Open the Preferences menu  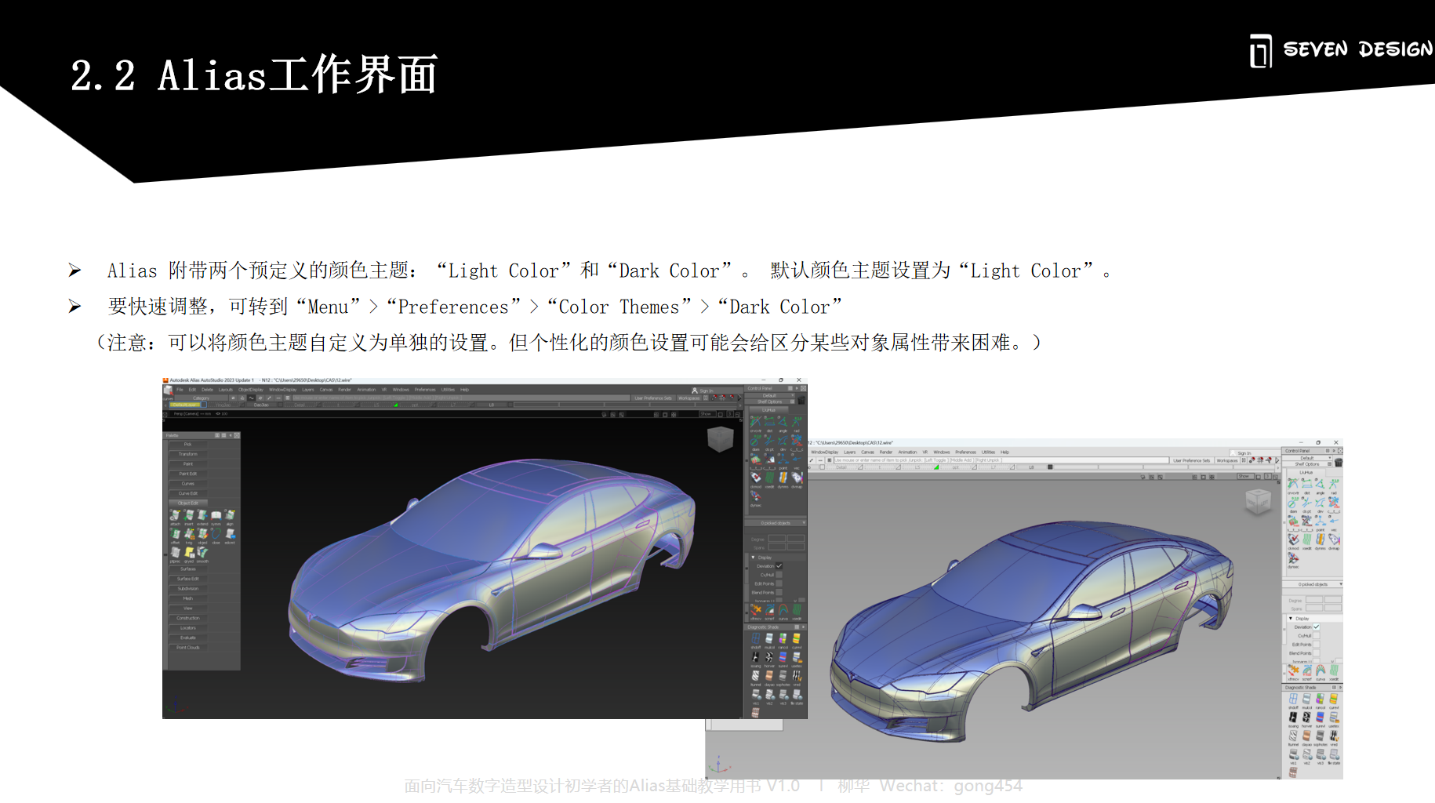(424, 389)
